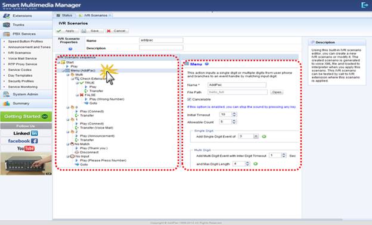Collapse the digit 1 event node
372x225 pixels.
(68, 120)
